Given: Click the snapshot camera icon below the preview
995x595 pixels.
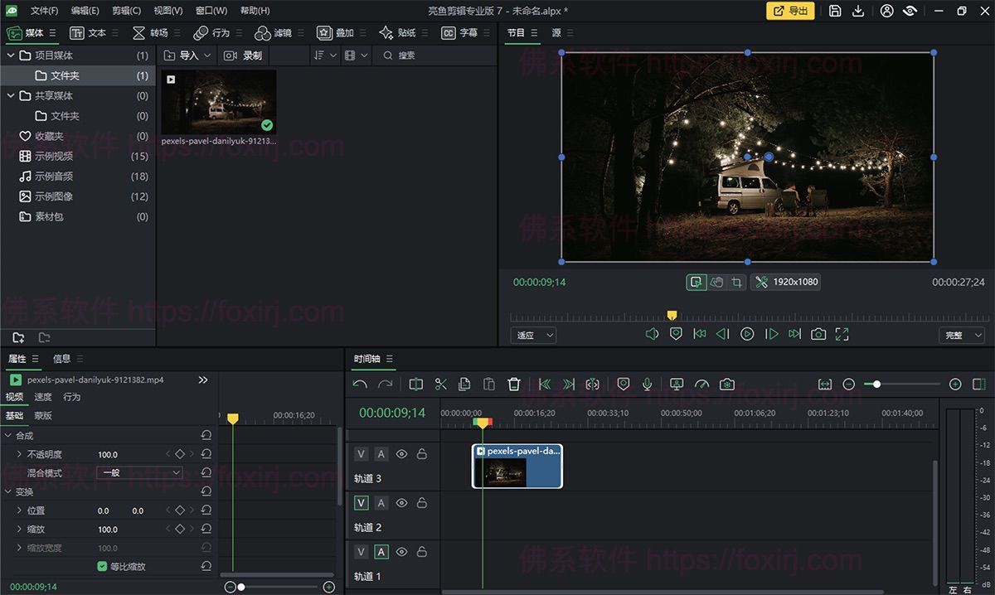Looking at the screenshot, I should (818, 334).
